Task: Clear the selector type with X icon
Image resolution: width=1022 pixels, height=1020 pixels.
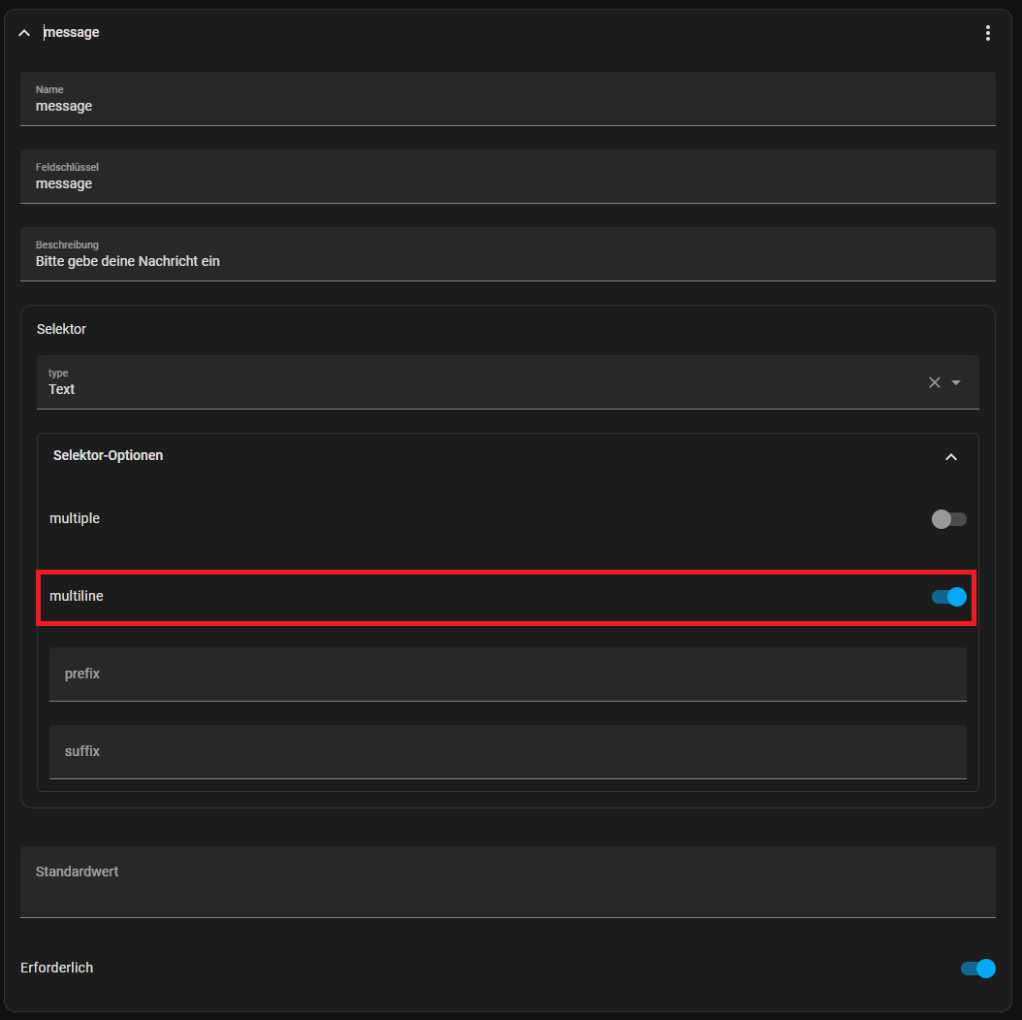Action: click(x=934, y=382)
